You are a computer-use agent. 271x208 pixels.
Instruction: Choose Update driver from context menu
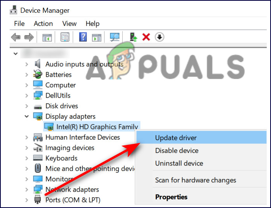[x=176, y=138]
